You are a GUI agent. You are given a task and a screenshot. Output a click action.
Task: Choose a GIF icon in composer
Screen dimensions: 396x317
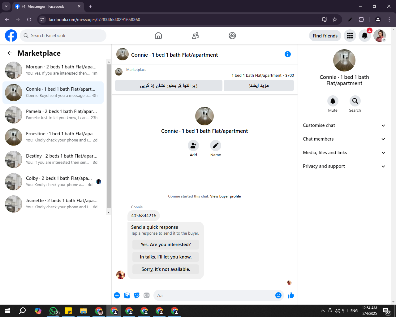pos(147,295)
